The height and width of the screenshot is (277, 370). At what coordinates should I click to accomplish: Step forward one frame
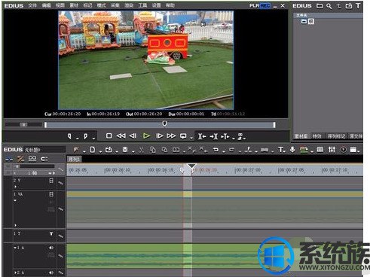[160, 136]
